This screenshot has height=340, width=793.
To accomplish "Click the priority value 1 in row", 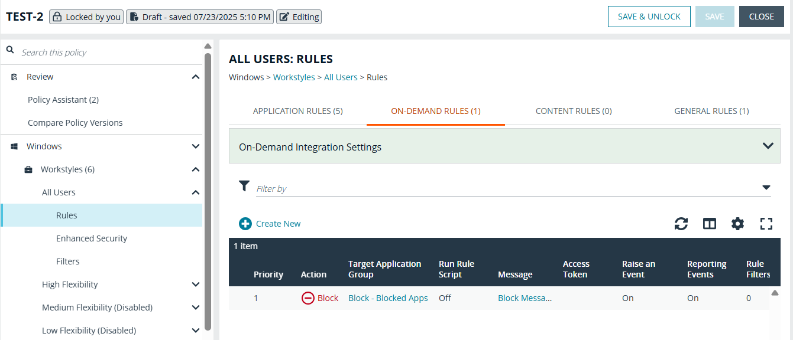I will click(x=256, y=298).
